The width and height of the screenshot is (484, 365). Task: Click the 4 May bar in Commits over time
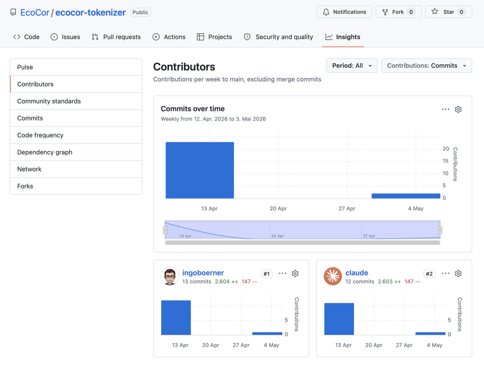click(406, 196)
